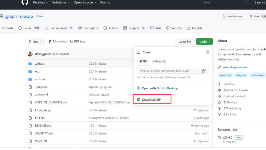Click the Go to file button
266x150 pixels.
pos(185,42)
